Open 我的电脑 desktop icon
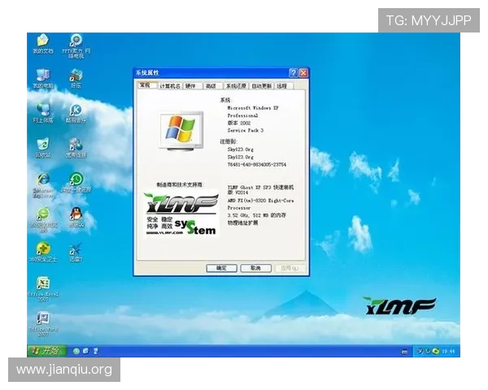The image size is (488, 390). click(42, 75)
